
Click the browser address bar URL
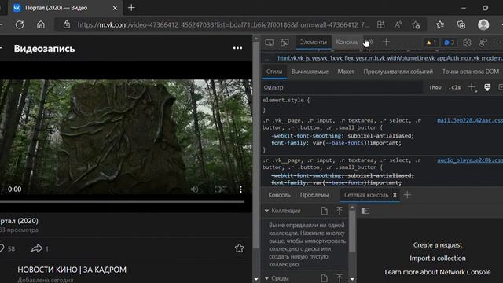[223, 24]
